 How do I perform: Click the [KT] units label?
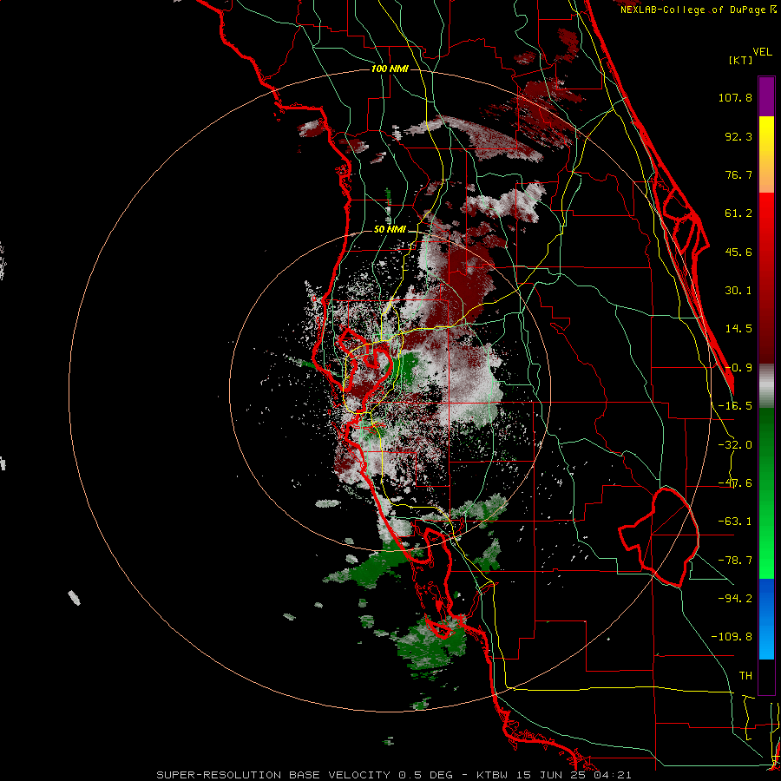(741, 60)
